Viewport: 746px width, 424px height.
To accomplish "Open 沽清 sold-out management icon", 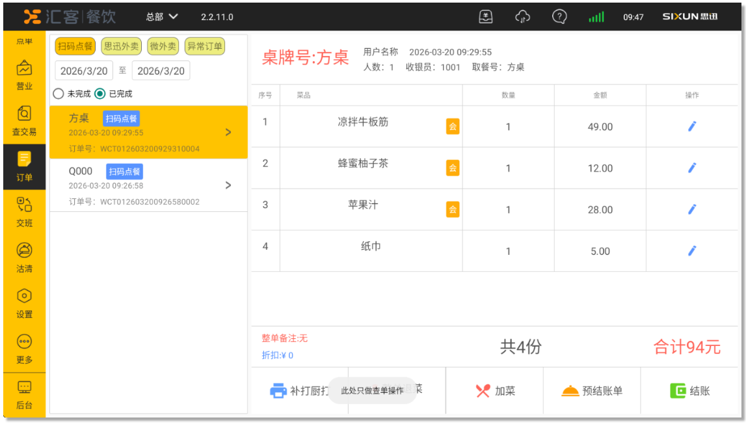I will point(24,258).
